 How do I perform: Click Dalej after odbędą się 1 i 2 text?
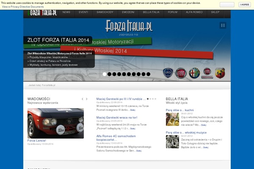coord(133,128)
